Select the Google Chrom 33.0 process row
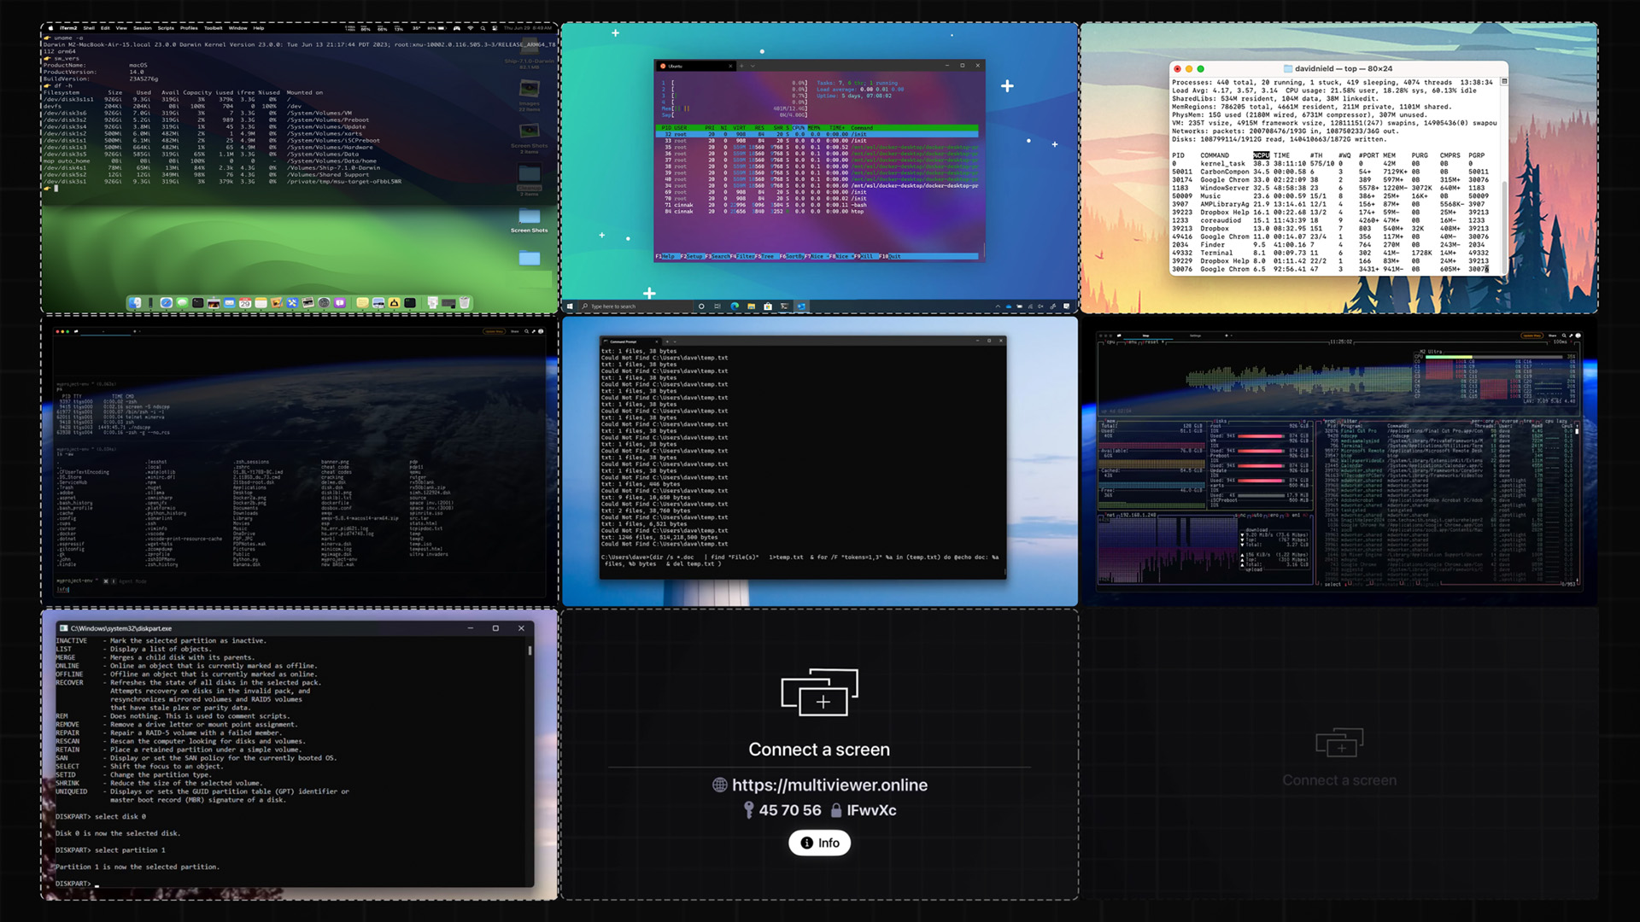 click(1330, 180)
